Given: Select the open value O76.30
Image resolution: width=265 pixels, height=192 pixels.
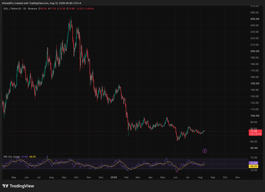Looking at the screenshot, I should (x=43, y=9).
